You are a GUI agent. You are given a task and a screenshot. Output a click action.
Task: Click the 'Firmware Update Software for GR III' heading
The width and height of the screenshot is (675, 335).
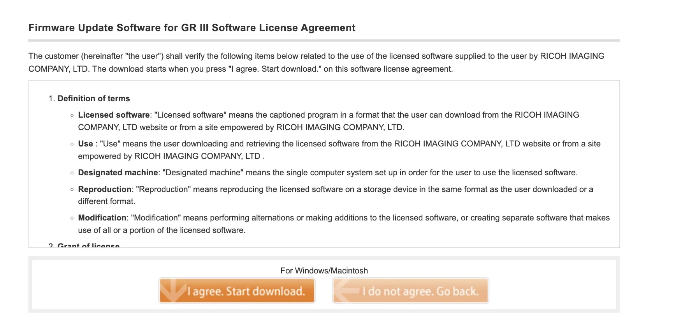pyautogui.click(x=192, y=28)
